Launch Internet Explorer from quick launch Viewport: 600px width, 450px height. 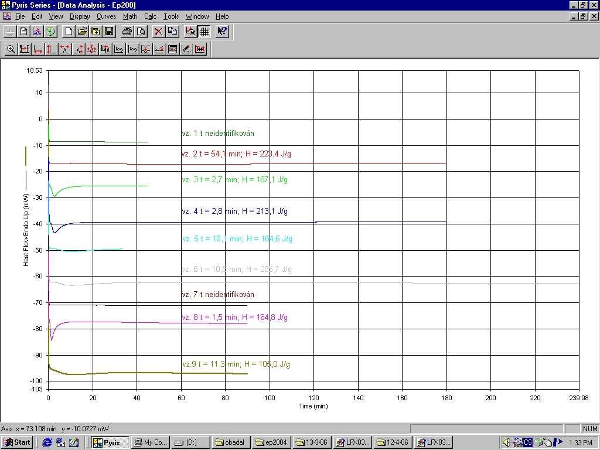pyautogui.click(x=47, y=442)
